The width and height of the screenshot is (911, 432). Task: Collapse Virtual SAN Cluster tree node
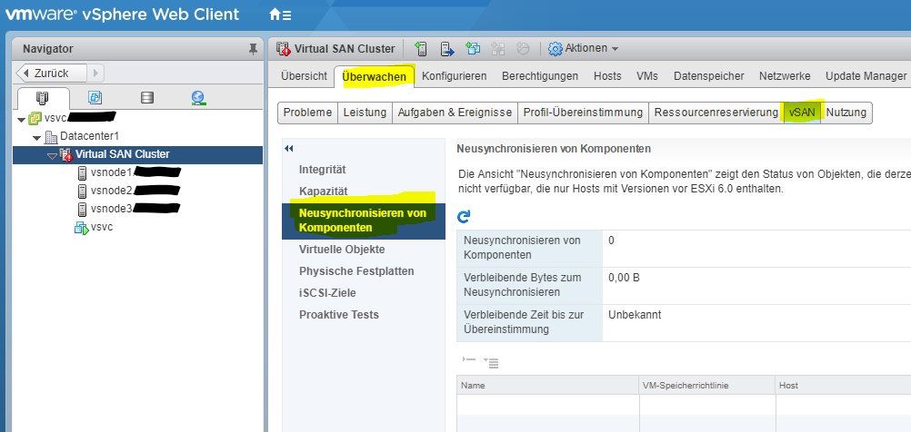coord(52,155)
